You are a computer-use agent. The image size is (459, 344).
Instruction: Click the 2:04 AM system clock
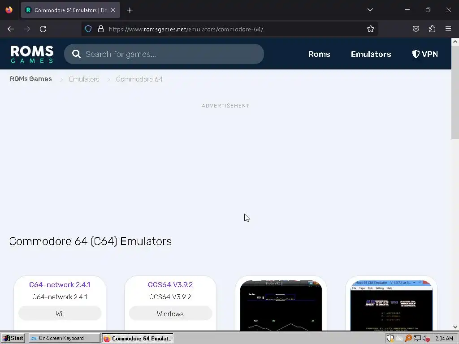click(444, 339)
